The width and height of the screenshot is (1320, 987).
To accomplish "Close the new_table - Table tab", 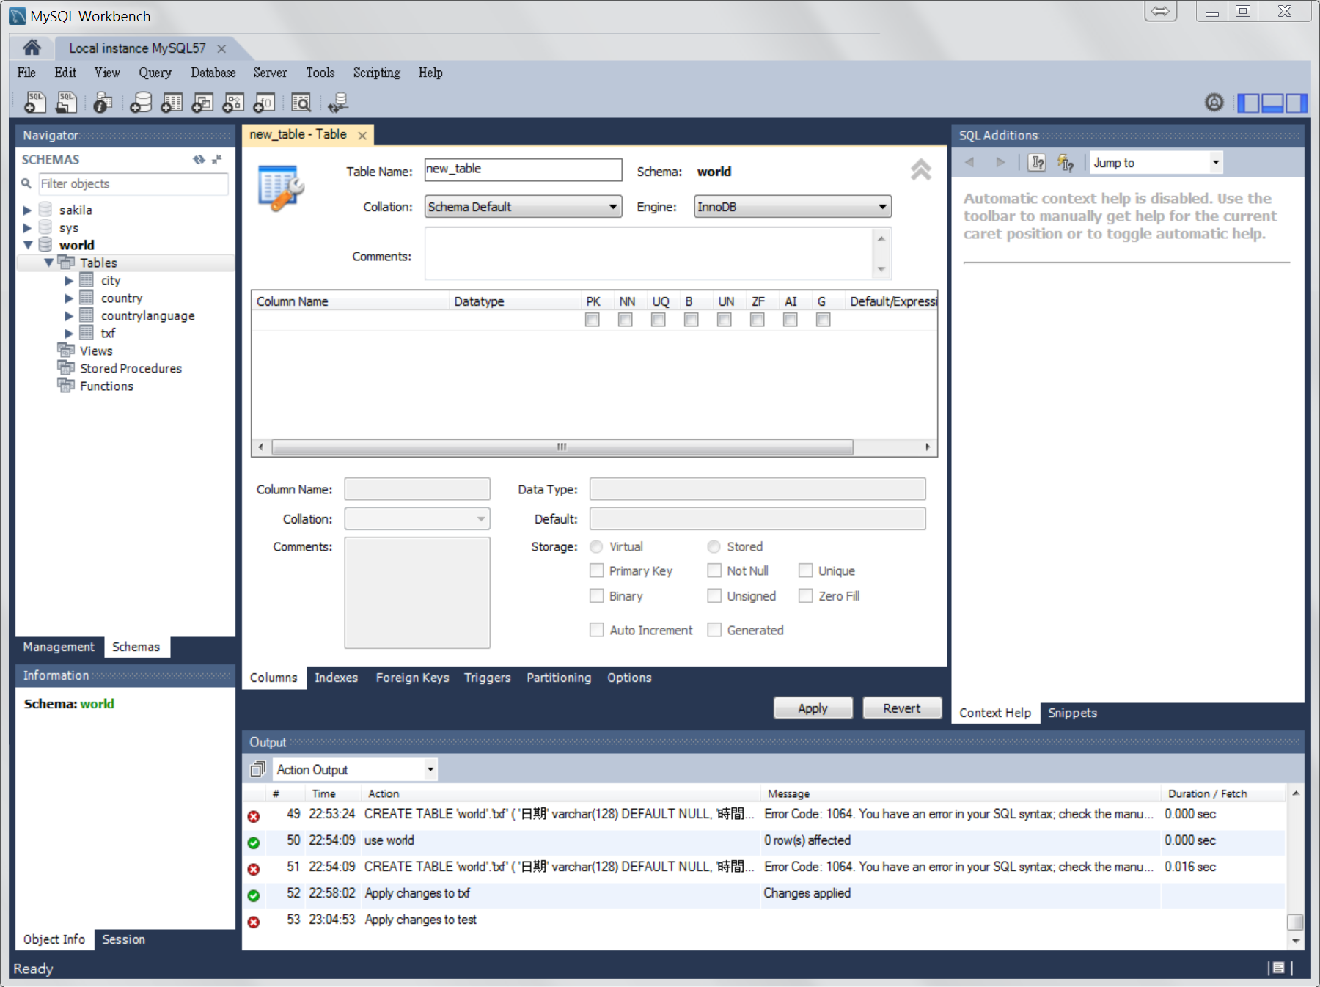I will [x=362, y=135].
